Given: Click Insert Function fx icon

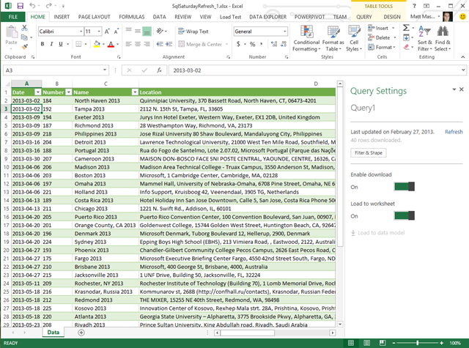Looking at the screenshot, I should (160, 70).
